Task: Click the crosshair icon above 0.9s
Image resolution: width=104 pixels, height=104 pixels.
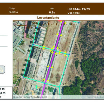Action: pyautogui.click(x=52, y=9)
